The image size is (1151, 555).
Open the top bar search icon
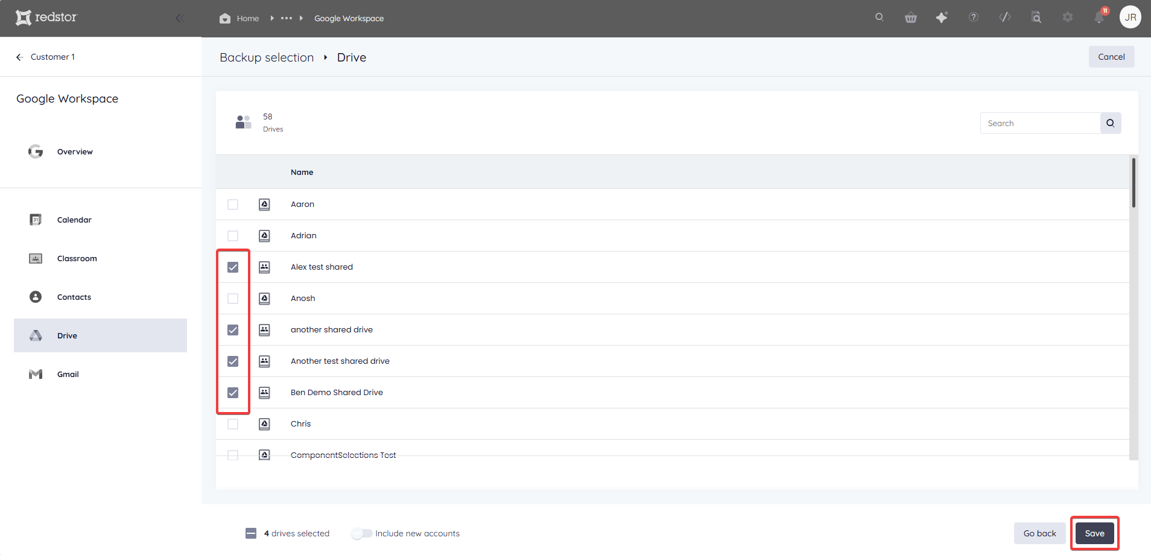880,17
